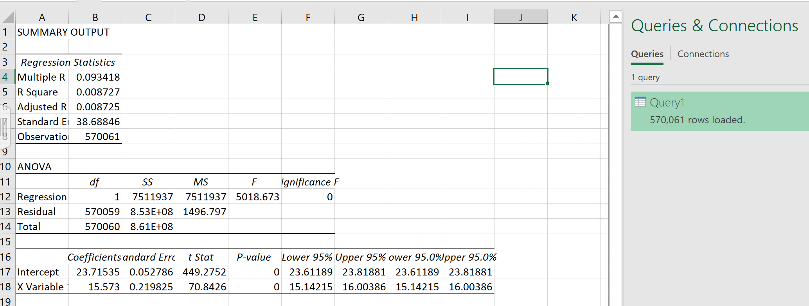Click the Coefficients heading cell
Screen dimensions: 809x306
[95, 257]
